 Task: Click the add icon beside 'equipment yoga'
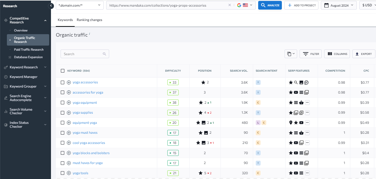69,123
